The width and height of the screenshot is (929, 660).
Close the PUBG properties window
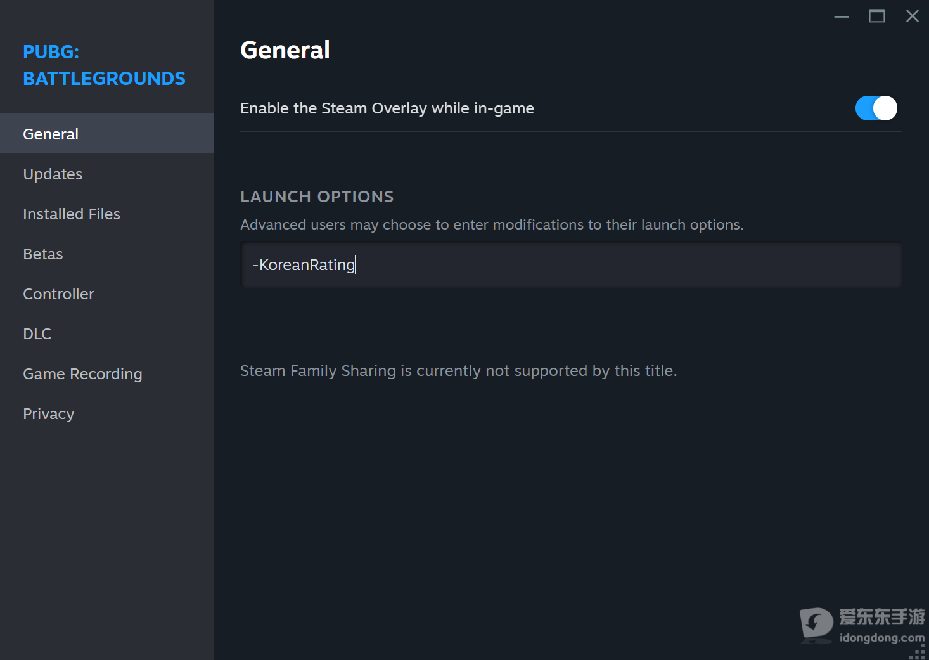[913, 16]
